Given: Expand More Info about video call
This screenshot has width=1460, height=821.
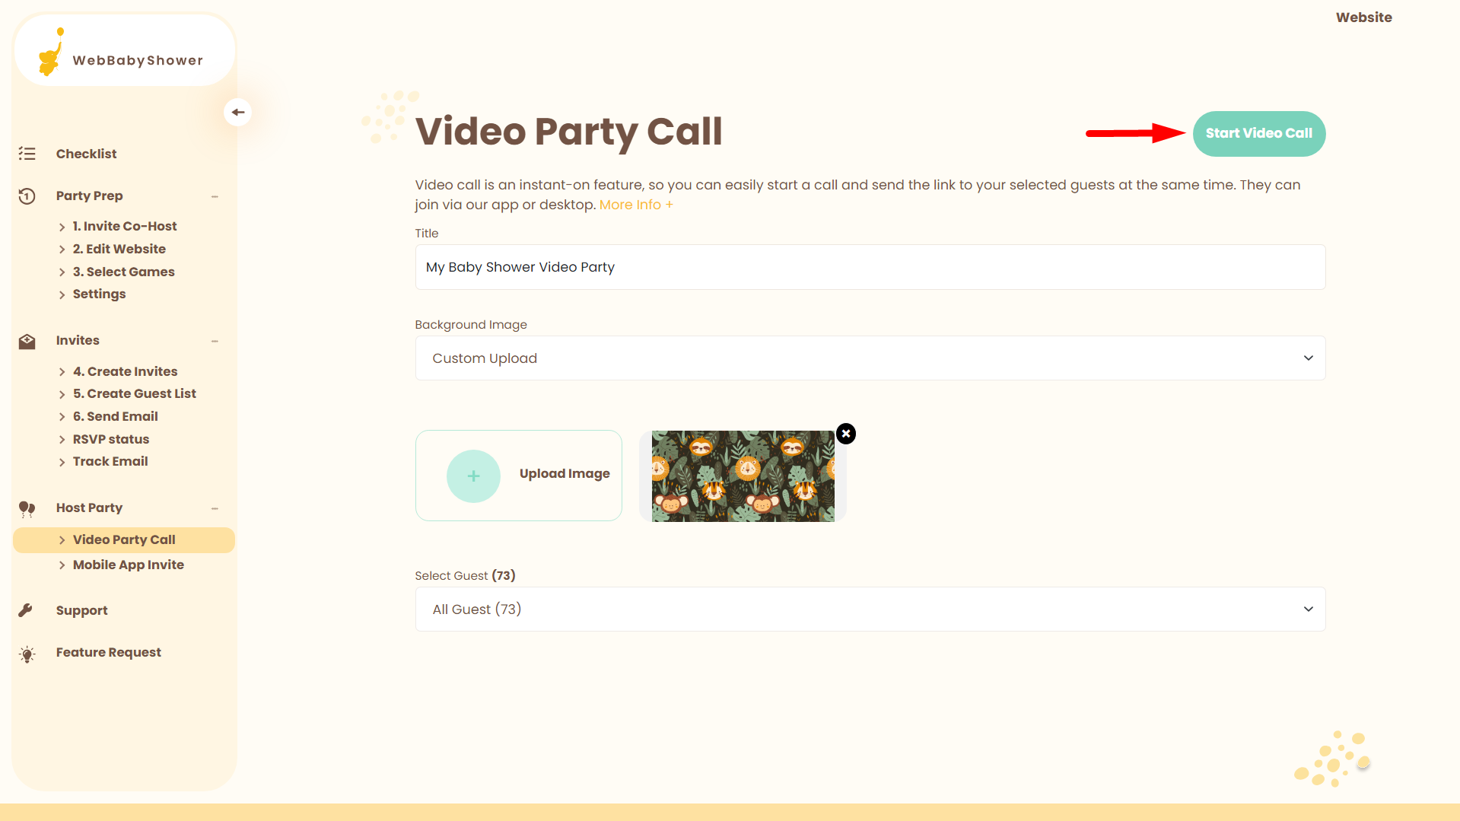Looking at the screenshot, I should [636, 205].
